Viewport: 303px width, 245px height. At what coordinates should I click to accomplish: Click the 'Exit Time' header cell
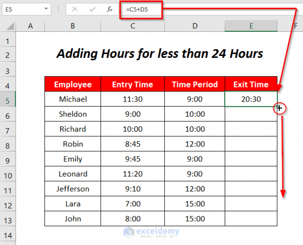tap(251, 84)
